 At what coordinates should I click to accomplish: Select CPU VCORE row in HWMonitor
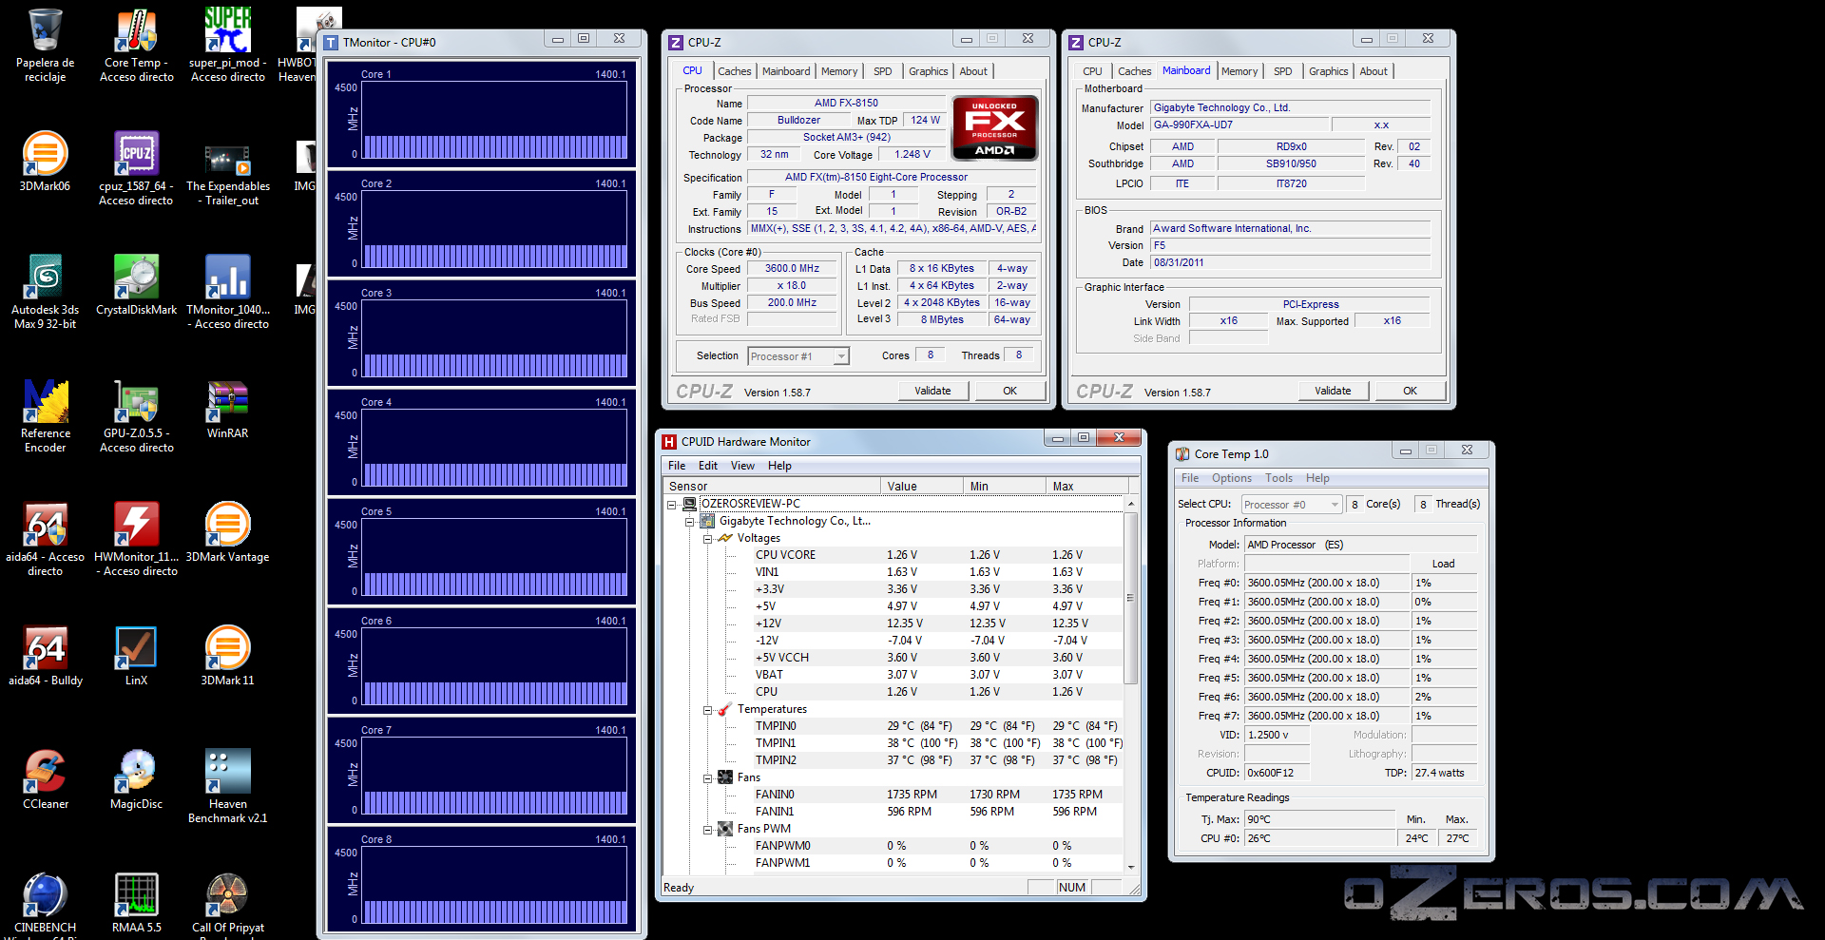893,555
